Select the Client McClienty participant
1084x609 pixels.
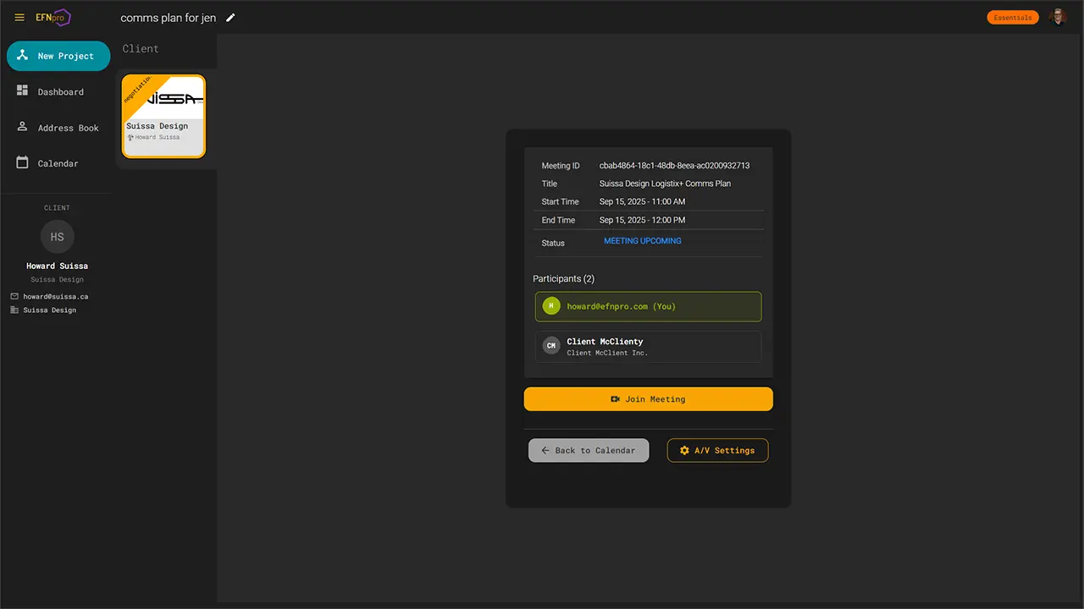pyautogui.click(x=648, y=346)
